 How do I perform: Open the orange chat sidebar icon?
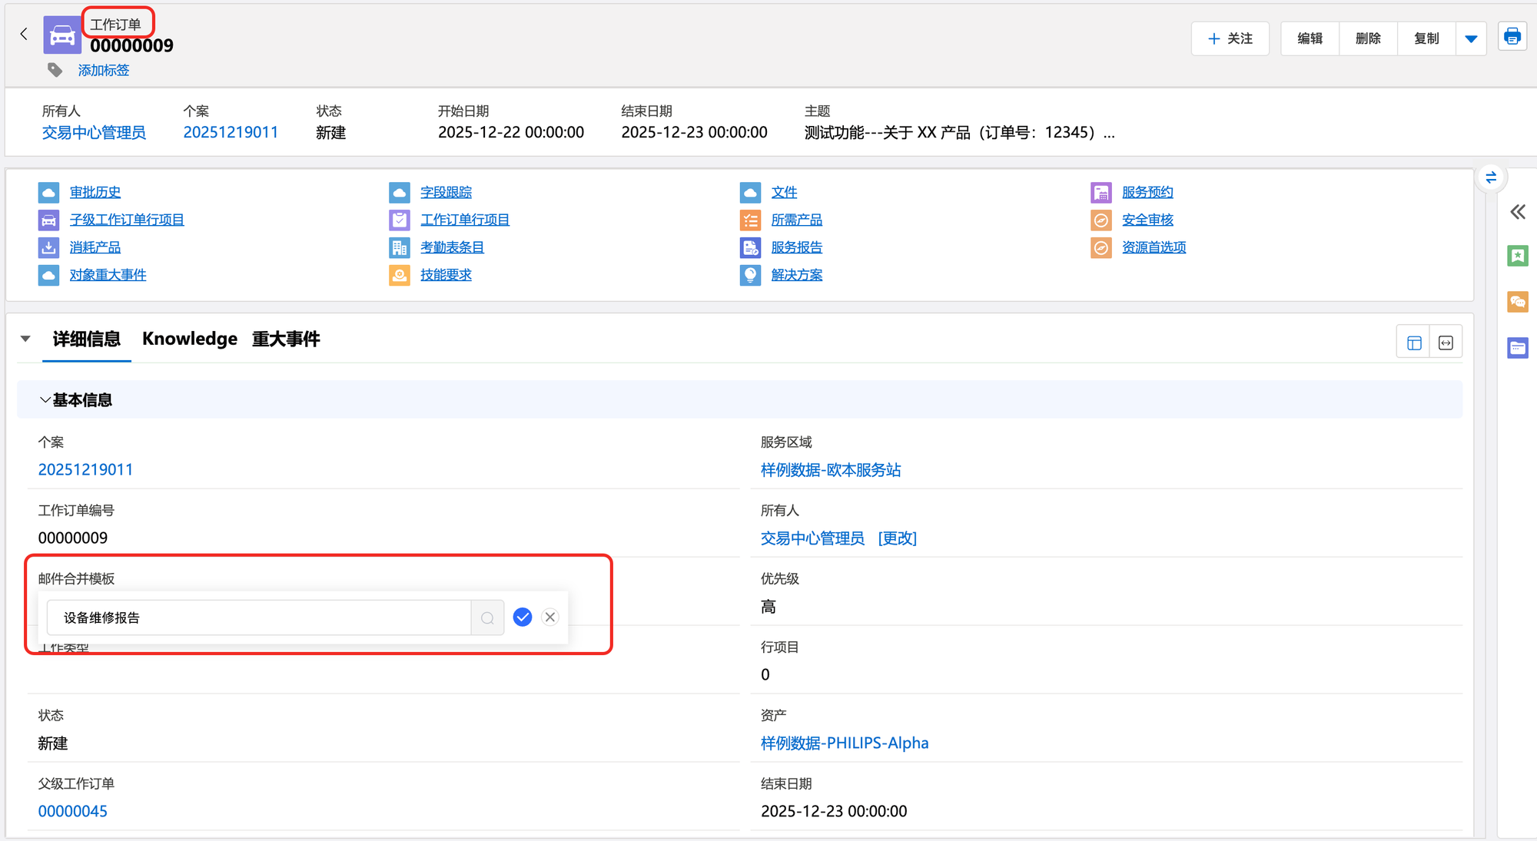[x=1518, y=302]
